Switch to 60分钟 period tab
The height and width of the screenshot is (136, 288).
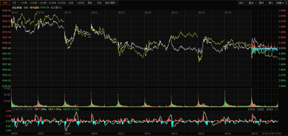(x=62, y=3)
